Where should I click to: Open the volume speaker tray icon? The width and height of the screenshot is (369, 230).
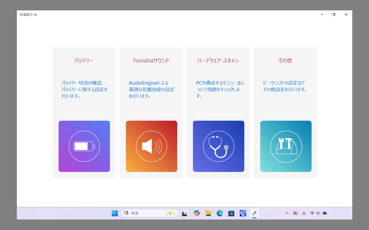(318, 213)
